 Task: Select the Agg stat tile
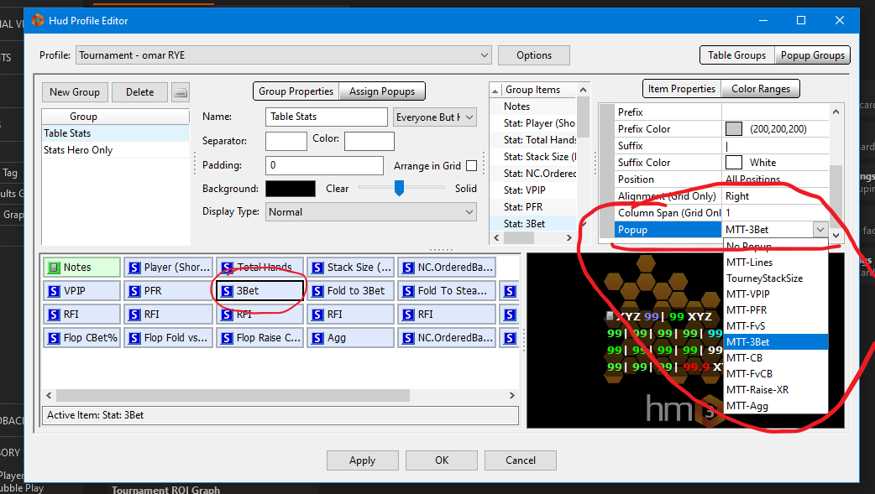point(351,338)
